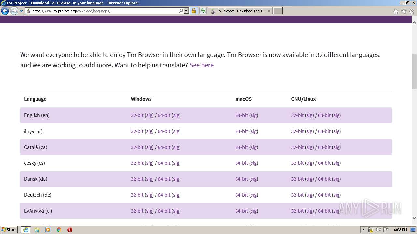
Task: Click the Windows column header
Action: (141, 99)
